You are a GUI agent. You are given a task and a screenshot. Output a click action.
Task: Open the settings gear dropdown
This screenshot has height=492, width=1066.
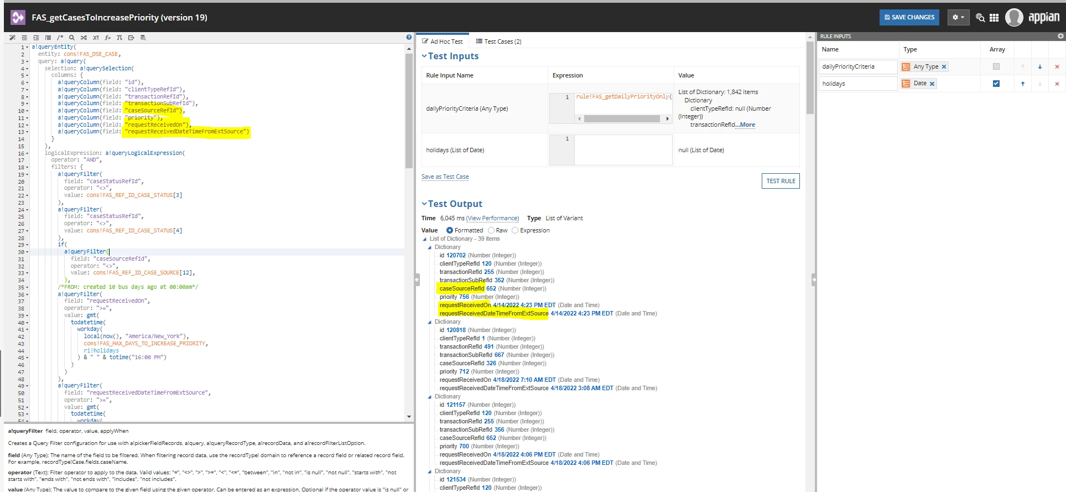point(958,17)
